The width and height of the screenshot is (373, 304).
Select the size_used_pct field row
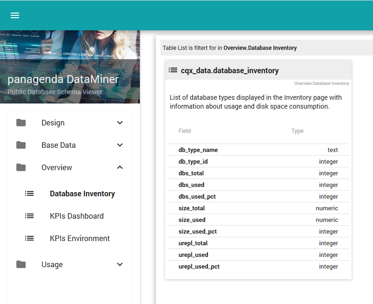[x=258, y=231]
